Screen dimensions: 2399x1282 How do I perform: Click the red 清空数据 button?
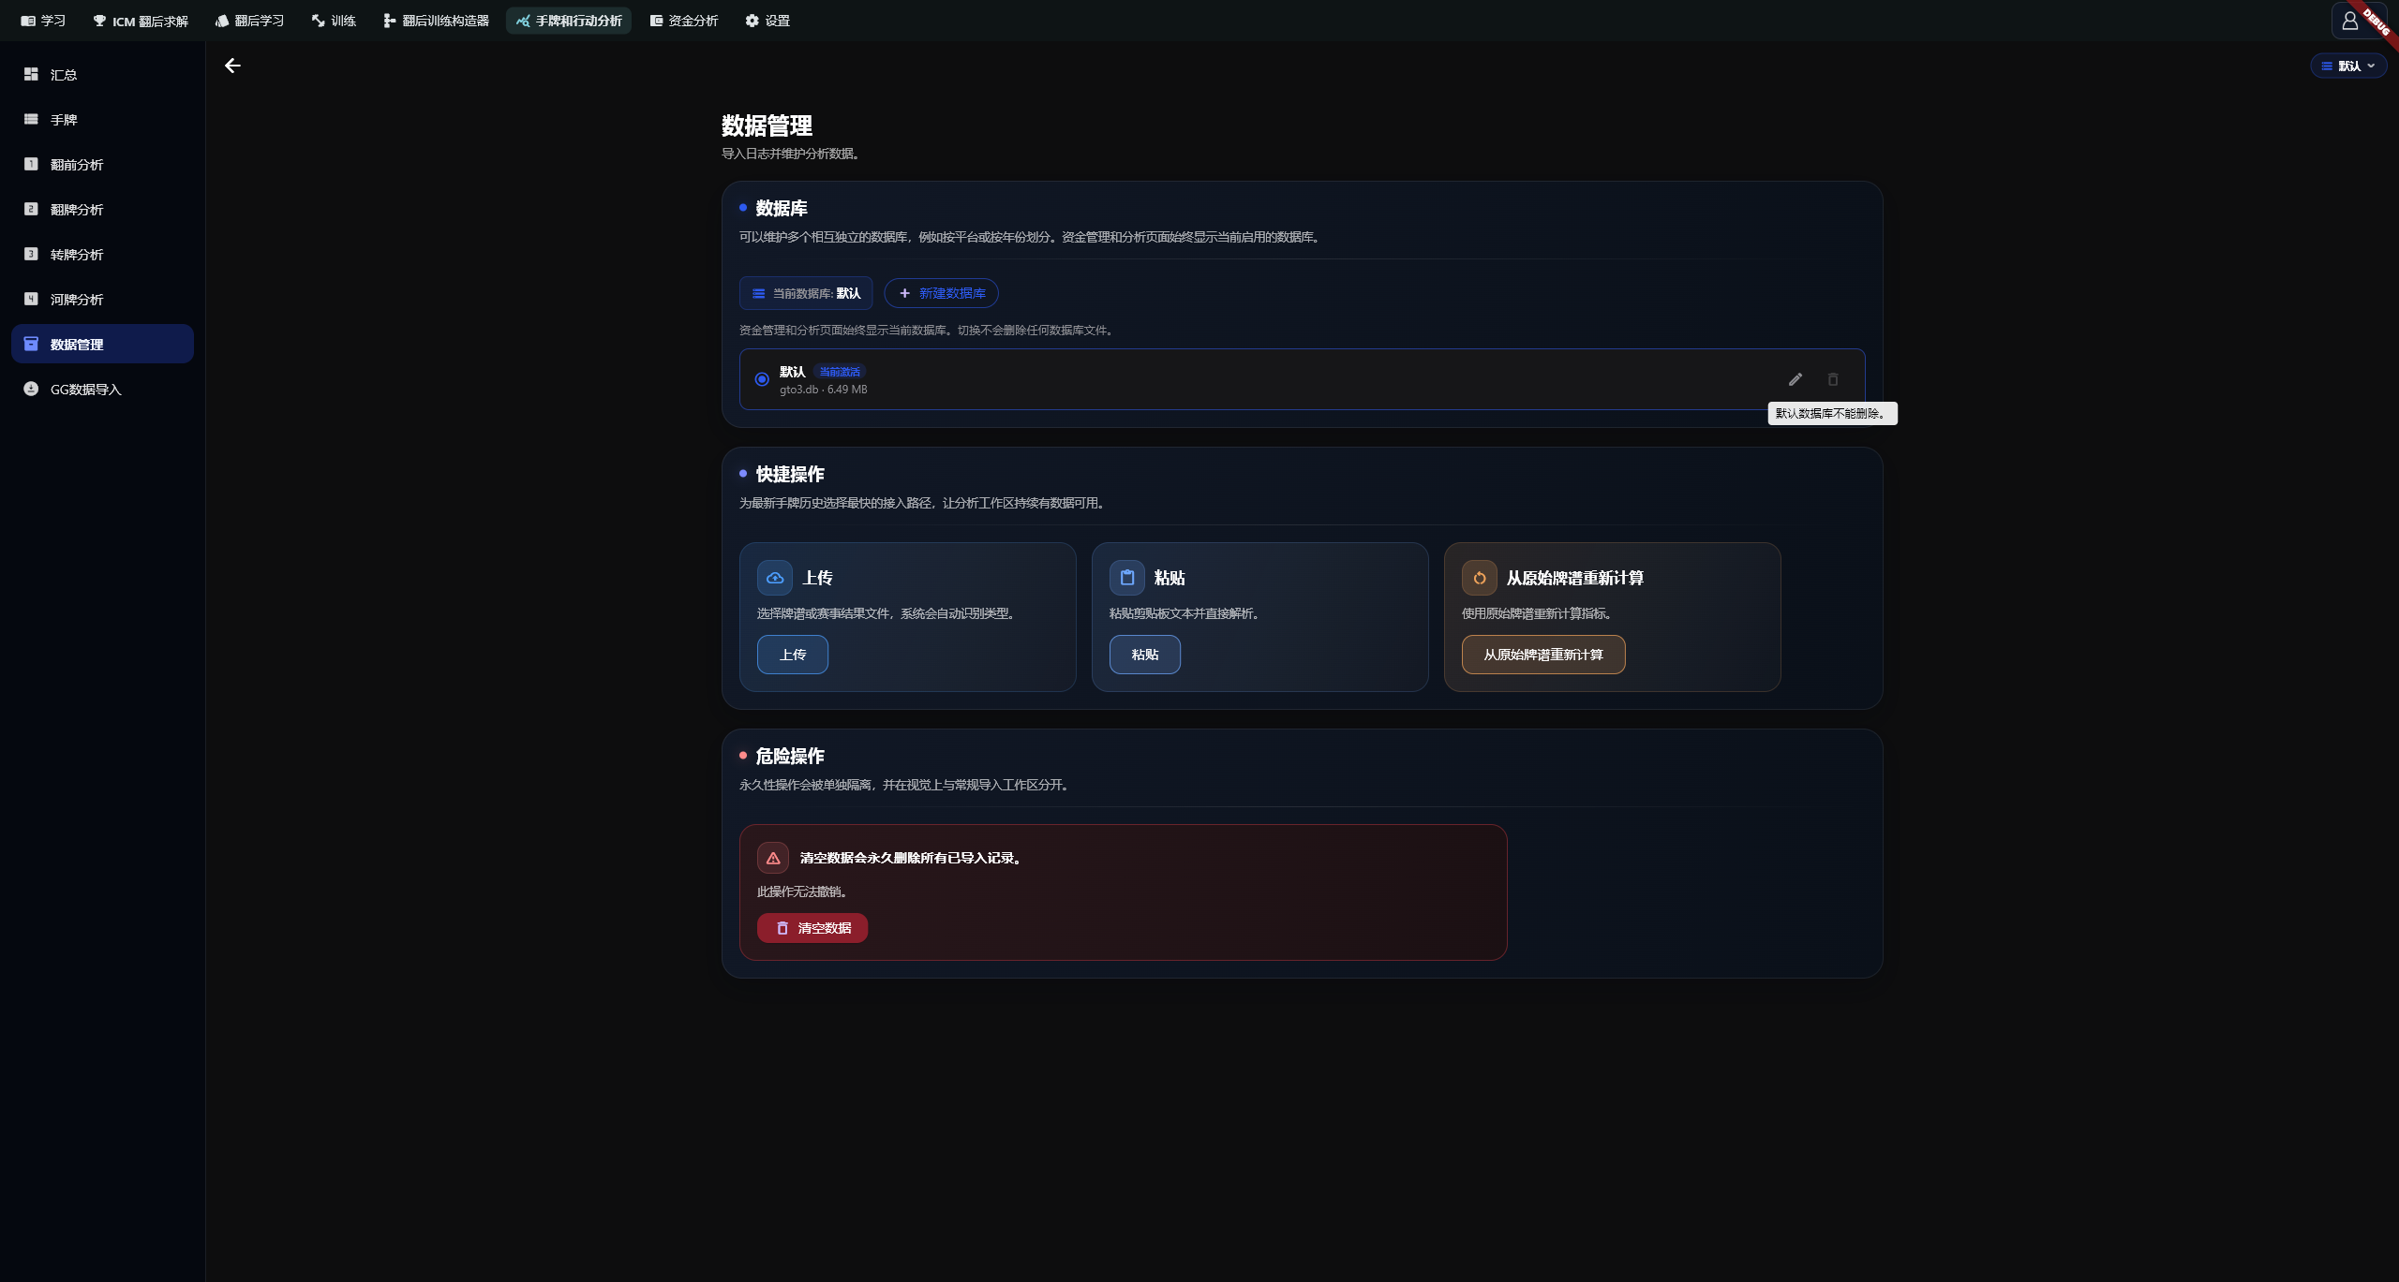coord(812,928)
